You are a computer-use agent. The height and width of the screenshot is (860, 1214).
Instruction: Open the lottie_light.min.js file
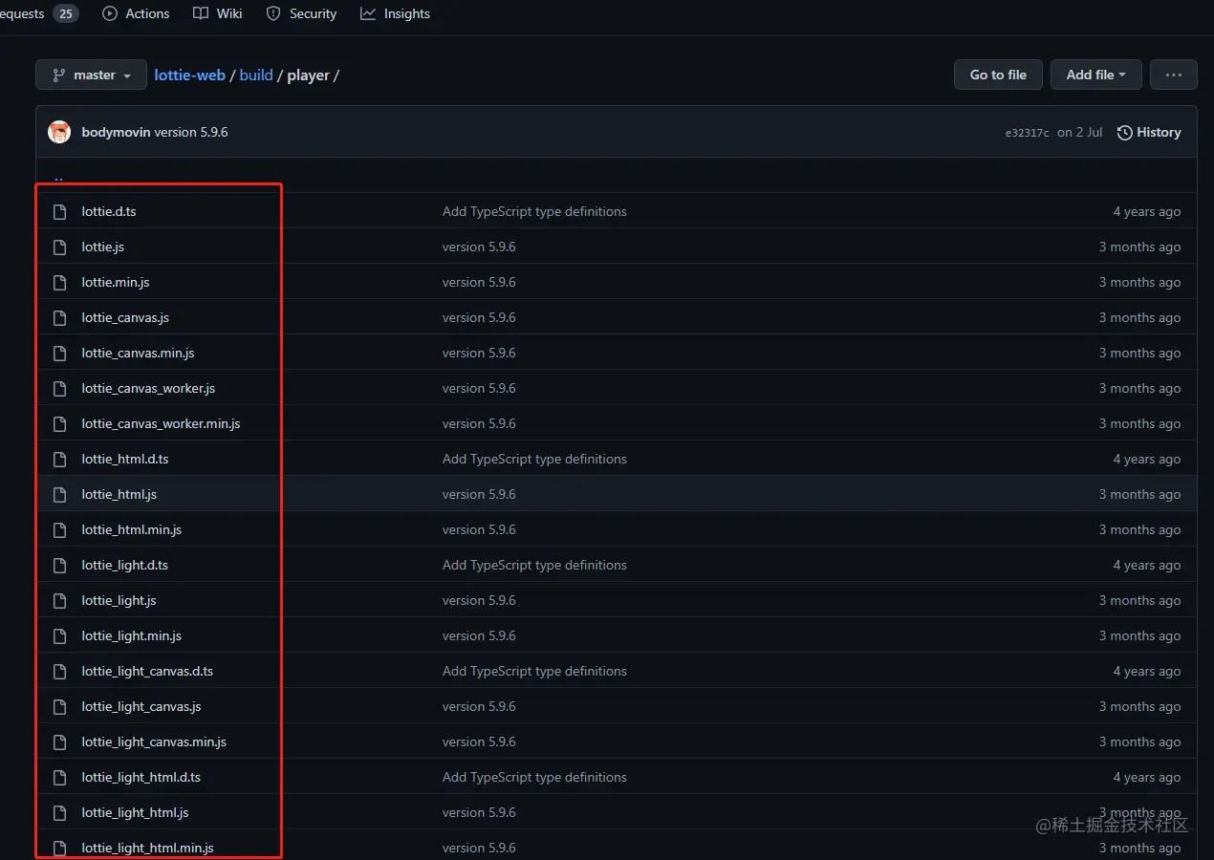tap(132, 635)
